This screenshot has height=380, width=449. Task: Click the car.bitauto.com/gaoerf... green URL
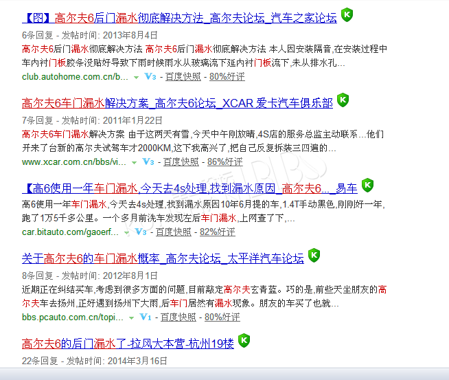[x=70, y=232]
